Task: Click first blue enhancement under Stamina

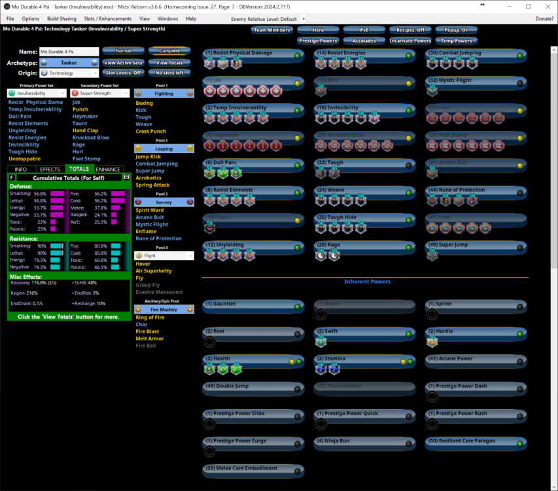Action: click(x=321, y=369)
